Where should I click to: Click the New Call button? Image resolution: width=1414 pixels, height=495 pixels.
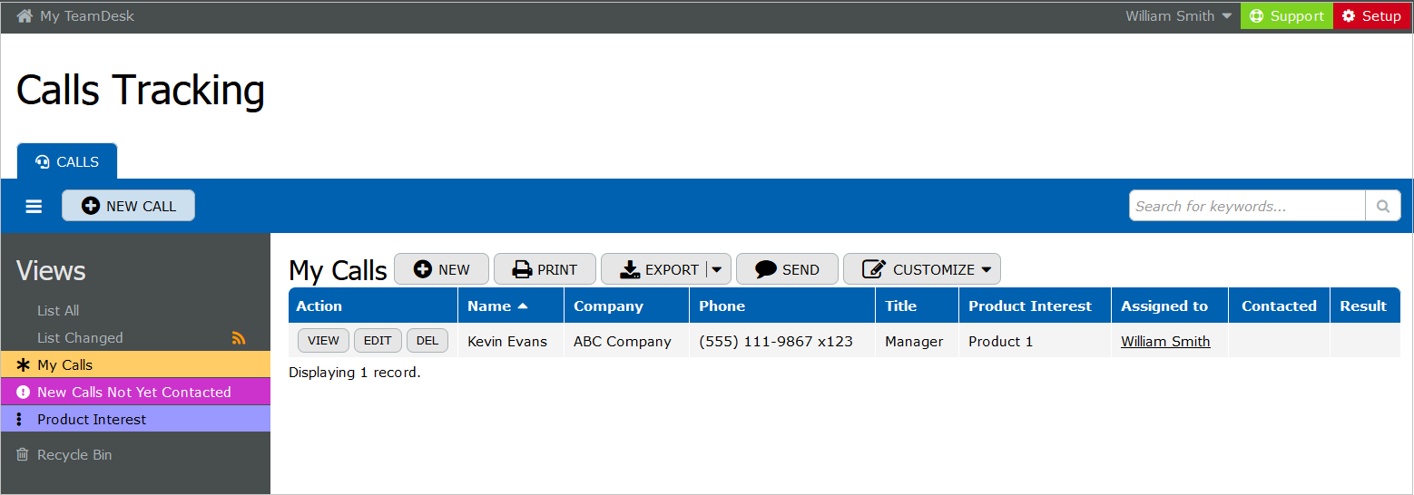(x=128, y=206)
